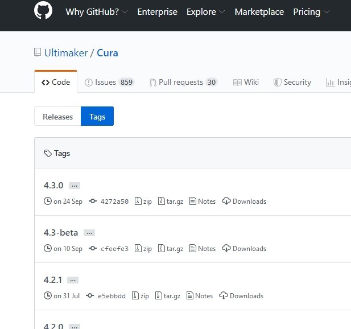
Task: Open the 4.3-beta tag link
Action: 61,232
